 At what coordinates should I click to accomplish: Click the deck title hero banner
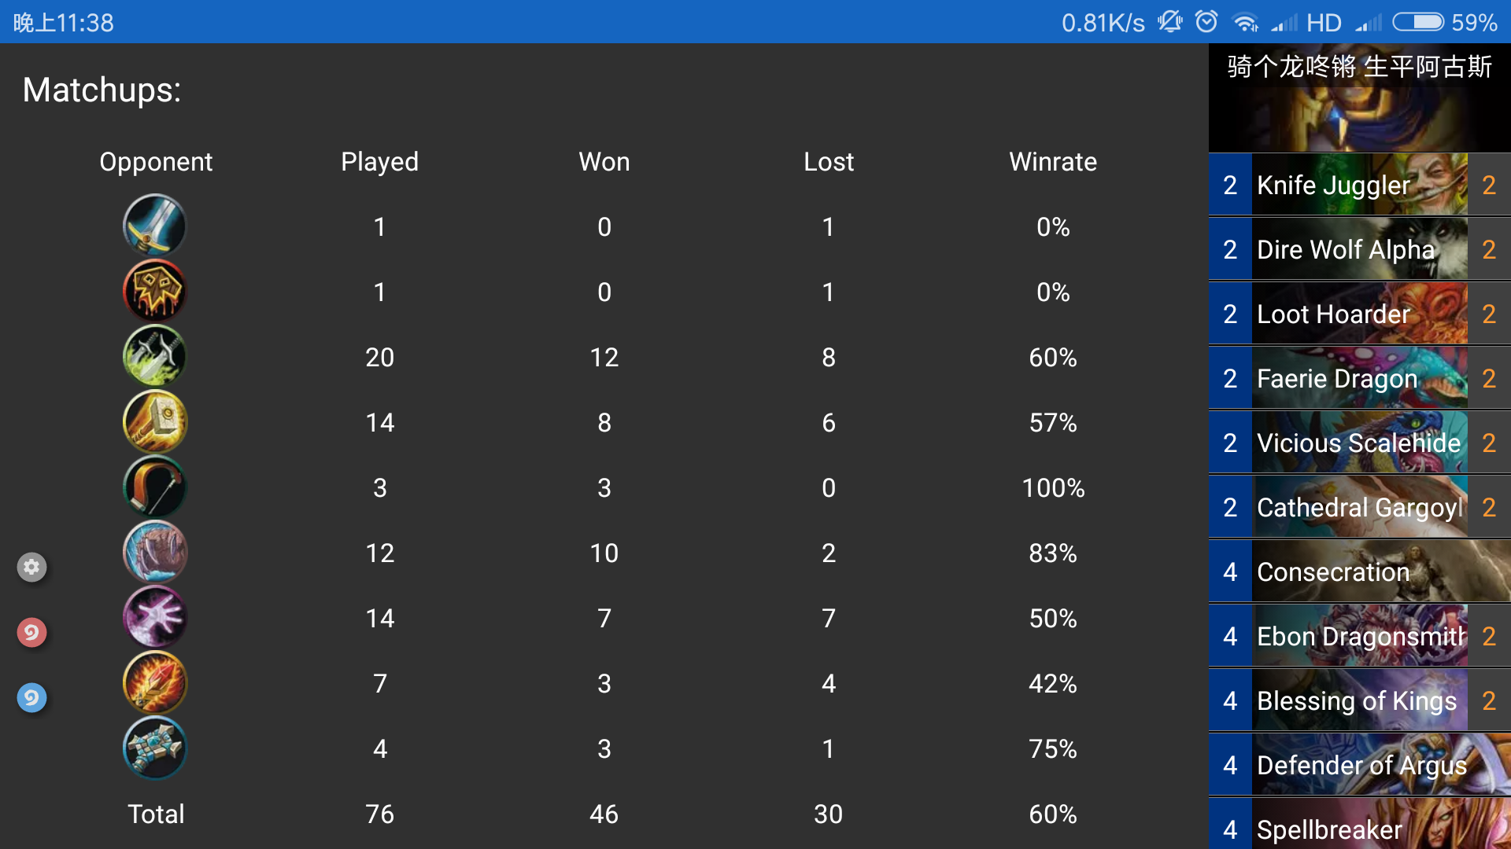click(1359, 98)
